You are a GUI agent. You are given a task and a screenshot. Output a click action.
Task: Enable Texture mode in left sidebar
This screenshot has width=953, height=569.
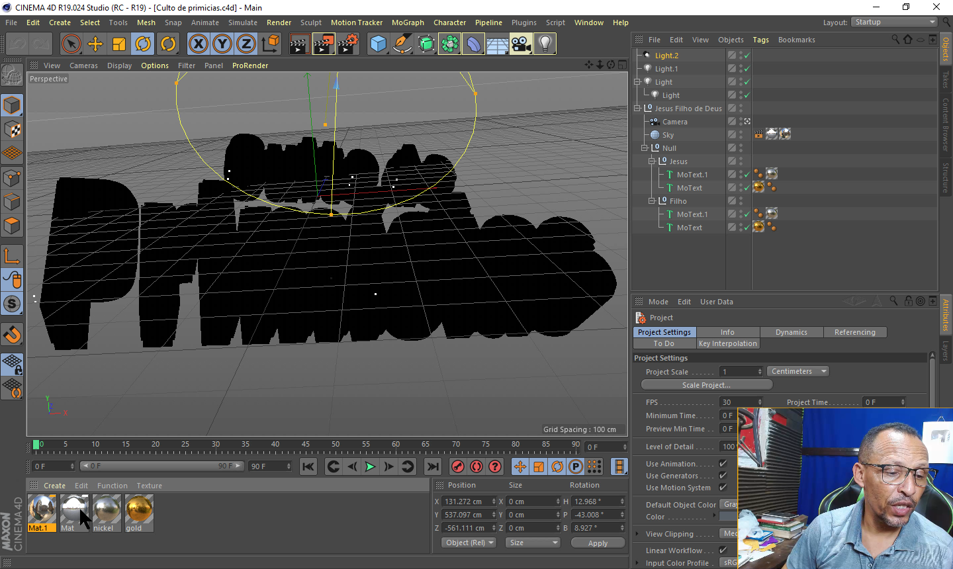click(12, 130)
